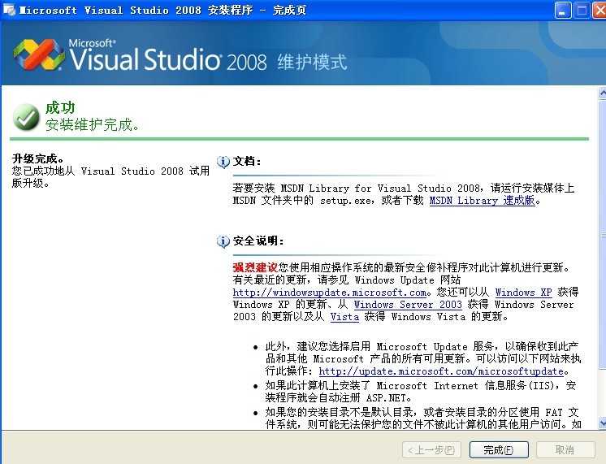
Task: Click the info icon beside 安全说明
Action: (223, 241)
